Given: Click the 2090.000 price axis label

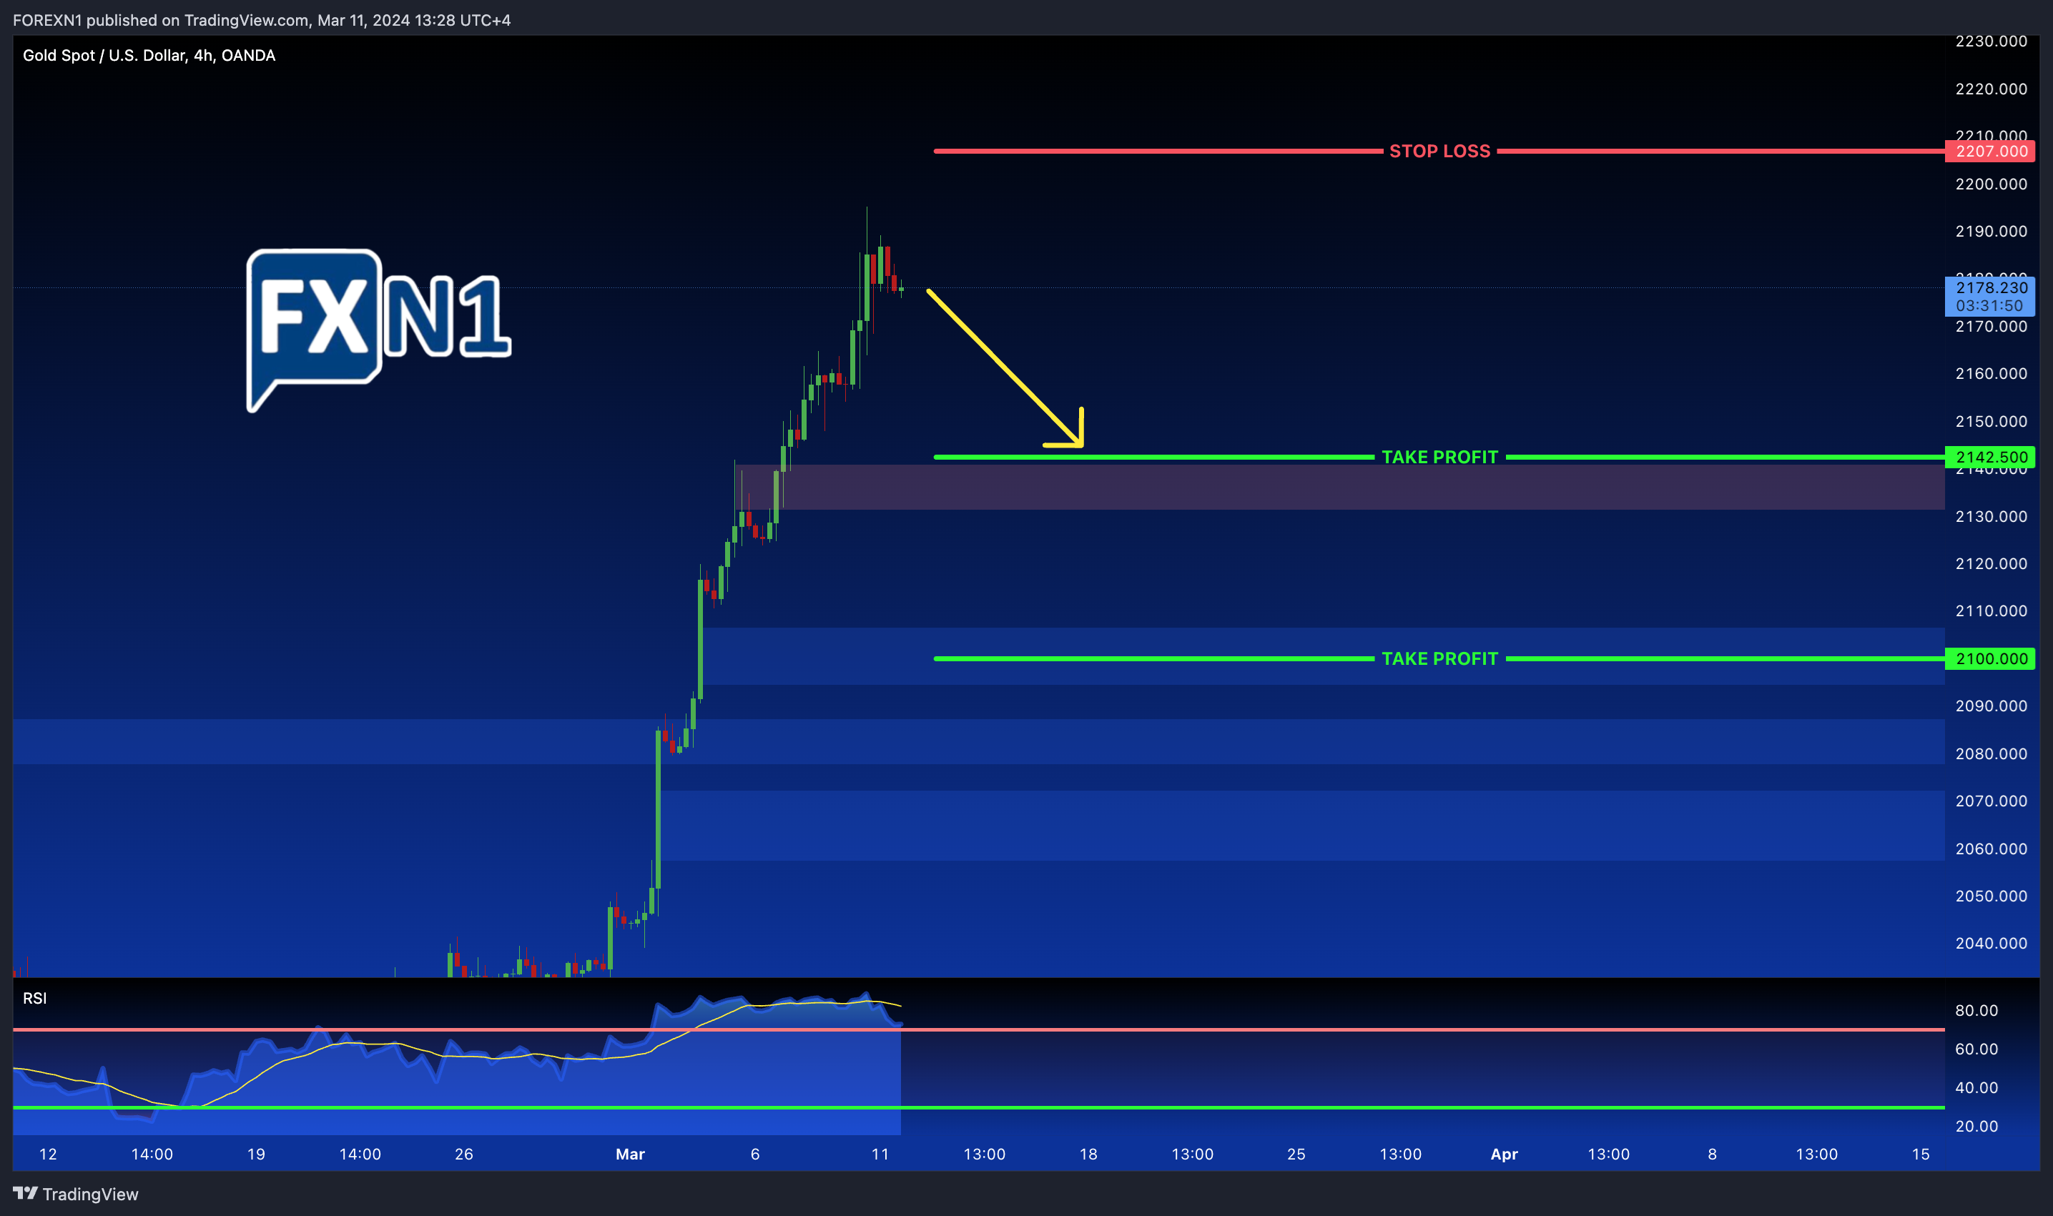Looking at the screenshot, I should [x=1991, y=706].
